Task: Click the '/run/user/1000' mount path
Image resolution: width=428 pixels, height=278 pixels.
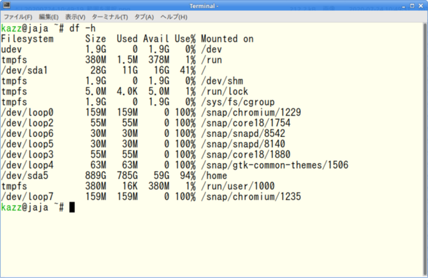Action: click(238, 186)
